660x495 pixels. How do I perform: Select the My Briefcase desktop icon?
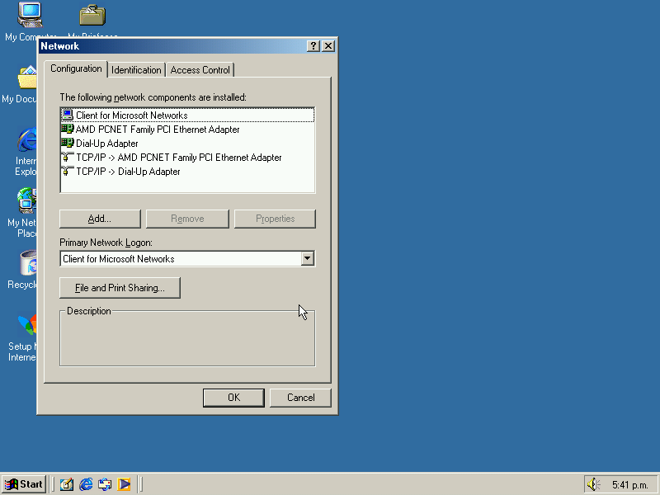click(92, 15)
